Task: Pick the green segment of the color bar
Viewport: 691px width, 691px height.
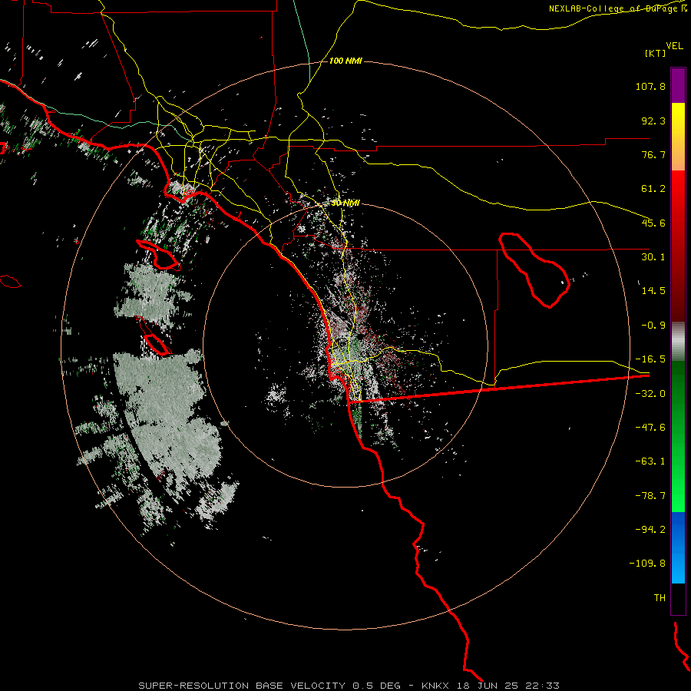Action: (678, 436)
